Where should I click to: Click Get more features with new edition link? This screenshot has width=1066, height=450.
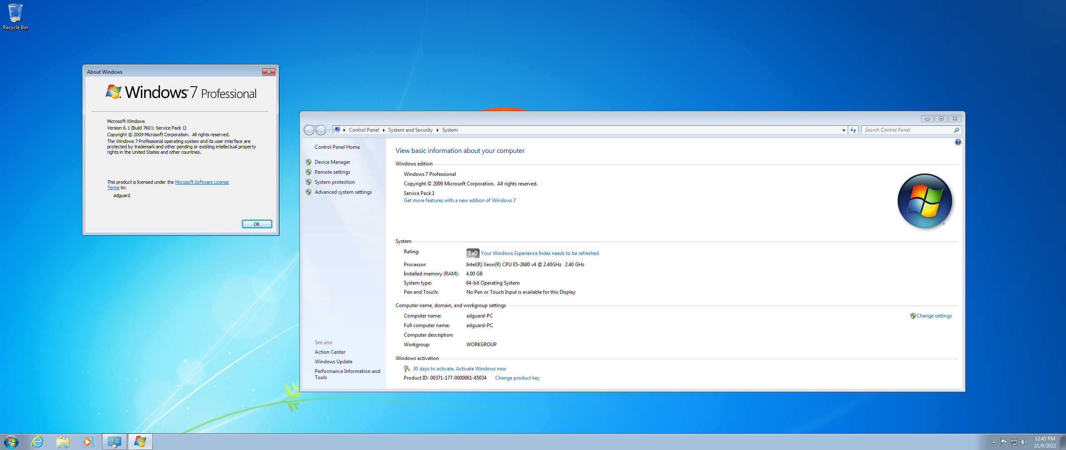pyautogui.click(x=460, y=200)
